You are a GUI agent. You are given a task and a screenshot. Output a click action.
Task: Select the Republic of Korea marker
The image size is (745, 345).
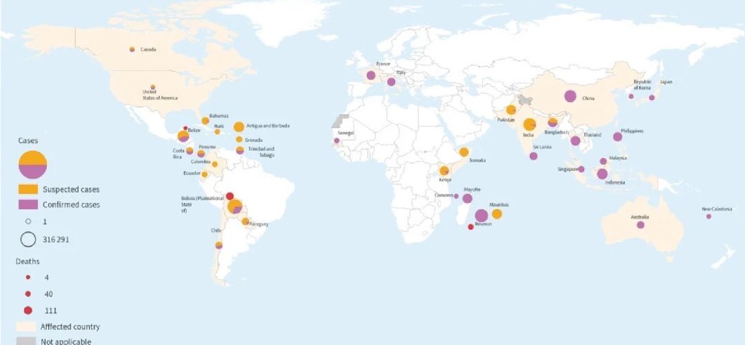pyautogui.click(x=631, y=96)
